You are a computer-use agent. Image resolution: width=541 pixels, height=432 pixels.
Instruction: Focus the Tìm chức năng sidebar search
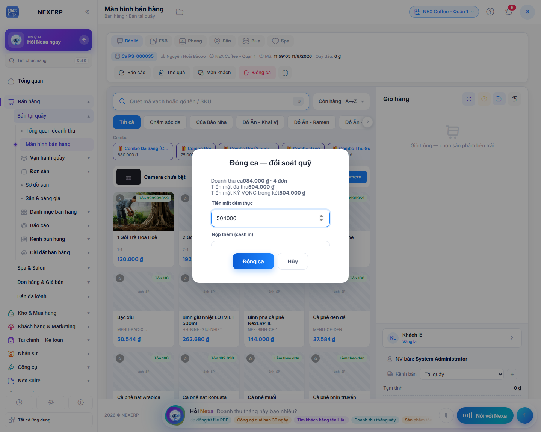point(48,60)
